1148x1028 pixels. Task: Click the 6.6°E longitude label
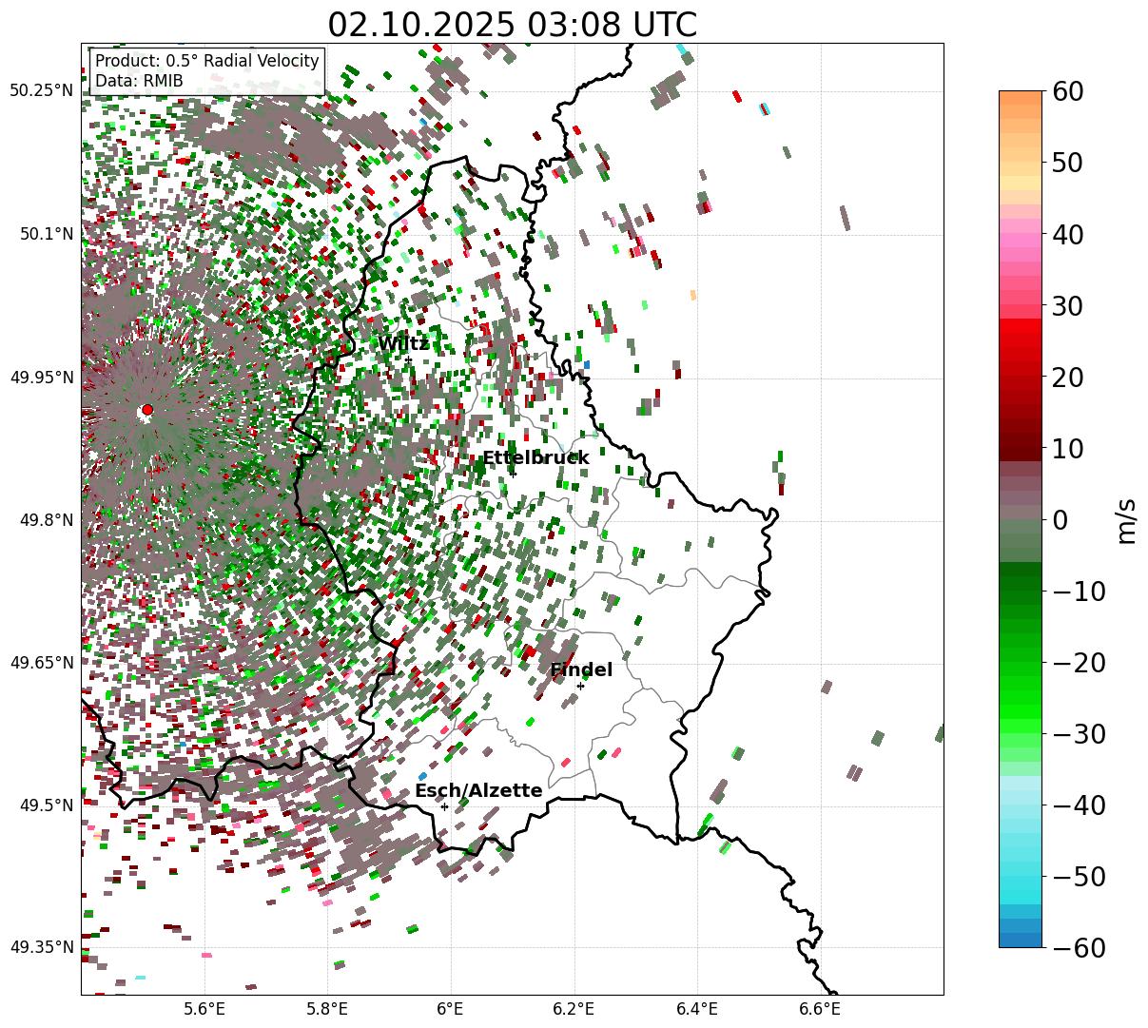point(819,1009)
